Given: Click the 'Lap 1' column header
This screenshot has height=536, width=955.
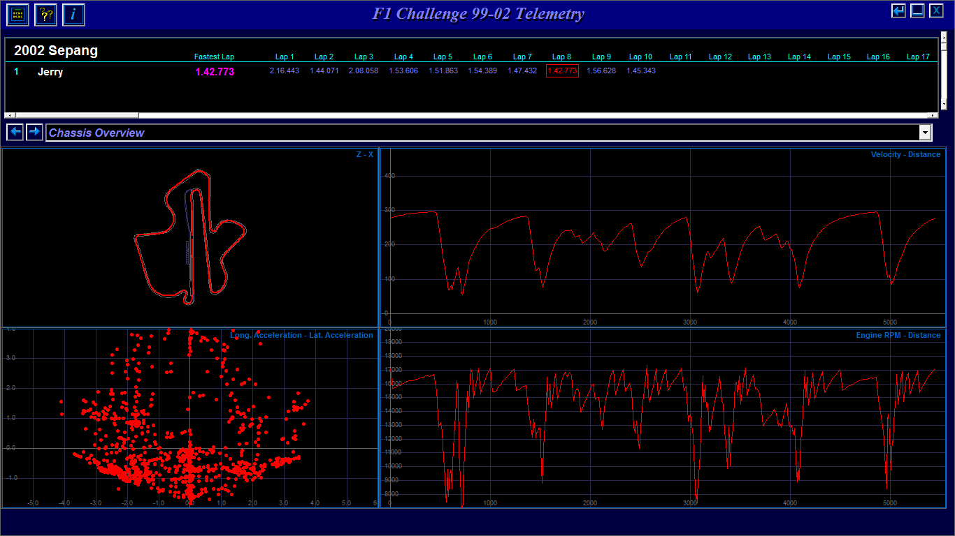Looking at the screenshot, I should point(285,57).
